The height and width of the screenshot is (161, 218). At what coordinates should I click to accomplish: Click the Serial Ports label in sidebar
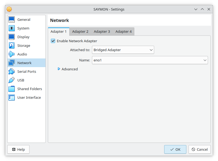pyautogui.click(x=27, y=72)
